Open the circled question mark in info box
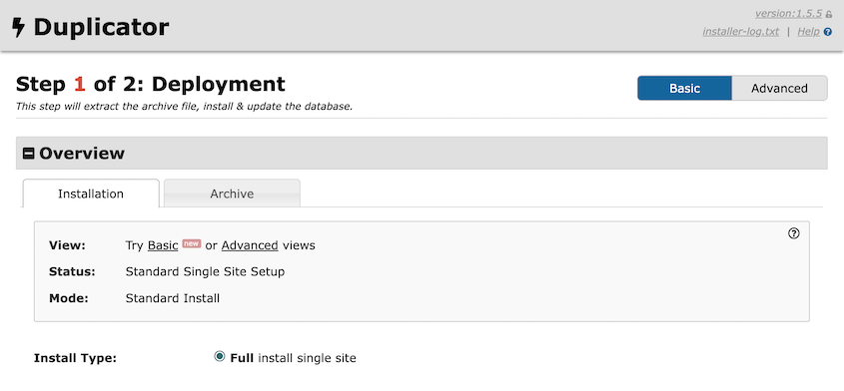This screenshot has width=844, height=391. 793,233
